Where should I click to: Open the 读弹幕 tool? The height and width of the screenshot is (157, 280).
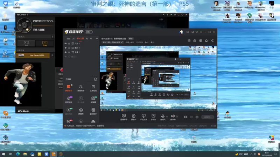(93, 100)
